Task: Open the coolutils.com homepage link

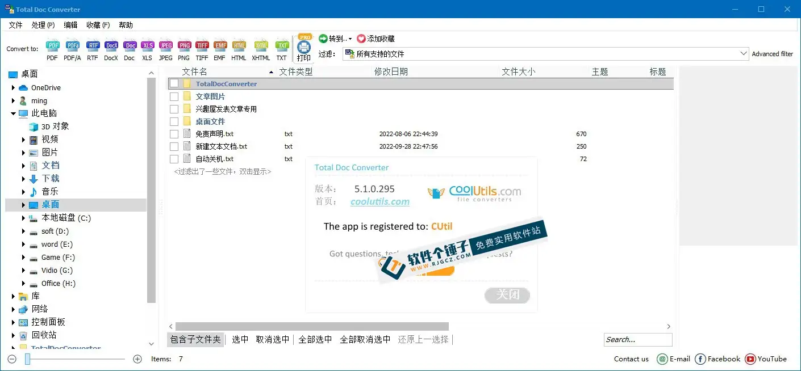Action: [x=380, y=201]
